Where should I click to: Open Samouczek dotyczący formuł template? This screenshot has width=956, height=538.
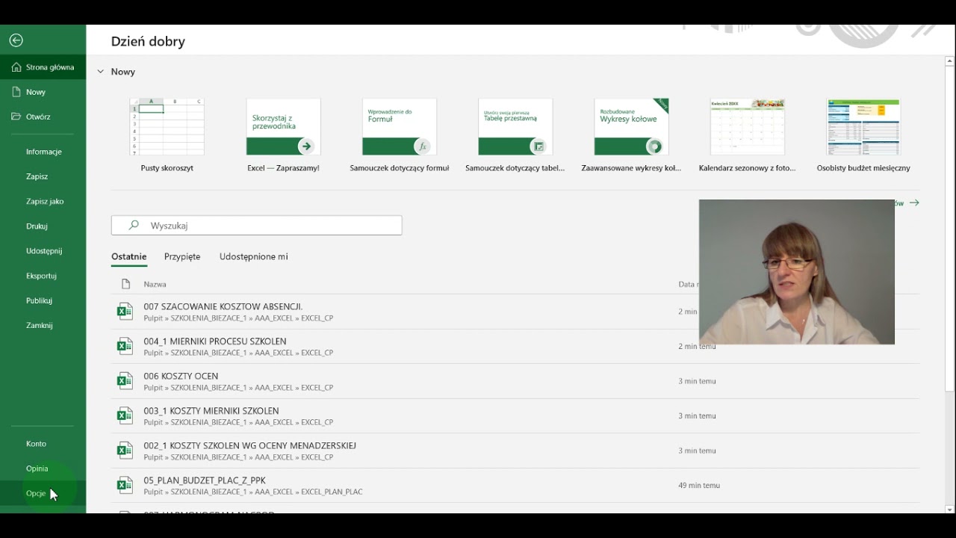[x=400, y=135]
